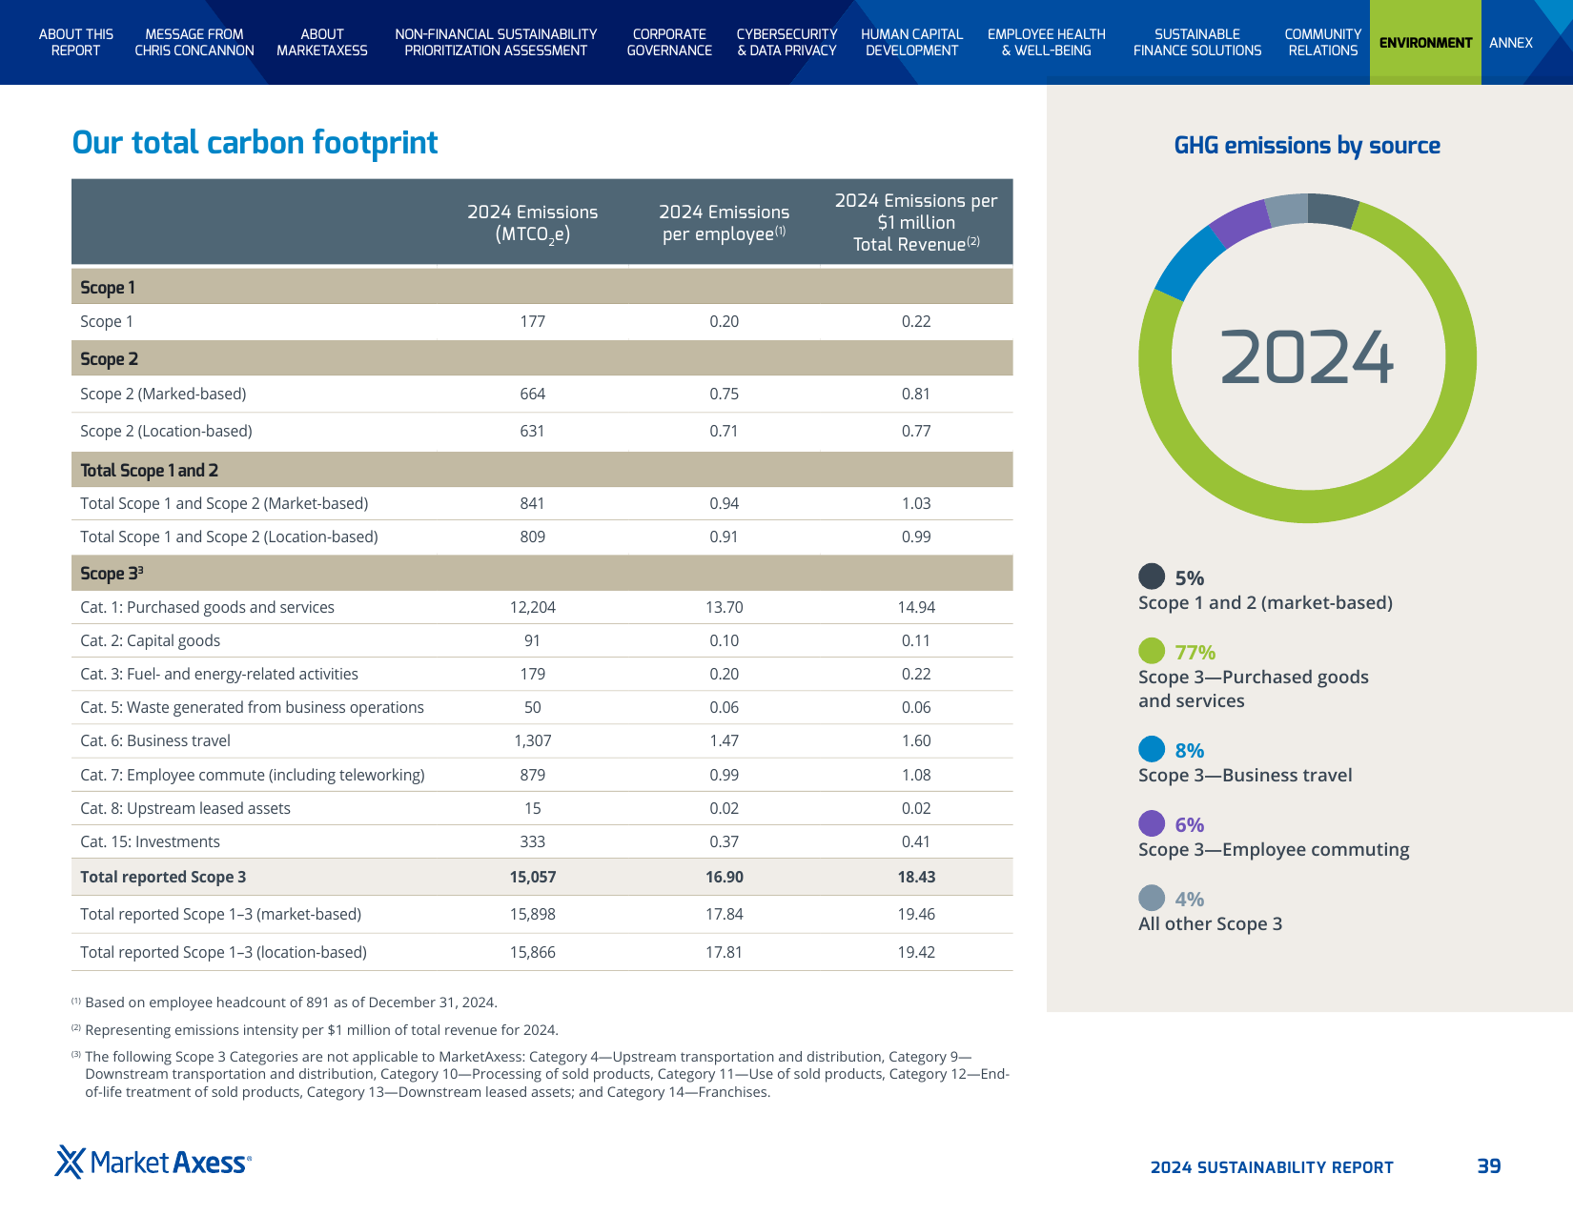Image resolution: width=1573 pixels, height=1215 pixels.
Task: Open the Annex tab
Action: coord(1511,42)
